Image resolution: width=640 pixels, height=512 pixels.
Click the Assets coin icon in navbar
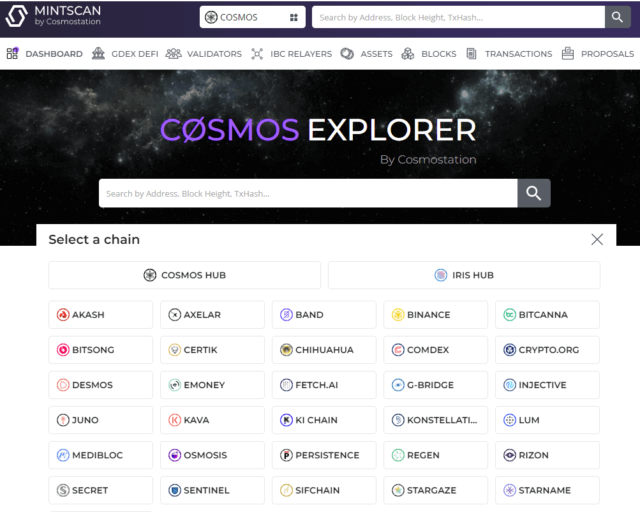[347, 54]
